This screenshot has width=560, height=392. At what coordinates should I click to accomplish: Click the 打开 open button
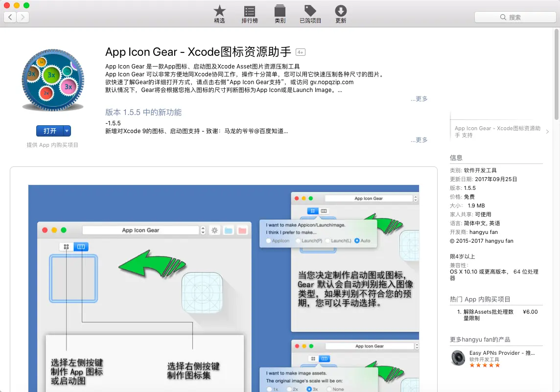[x=49, y=131]
